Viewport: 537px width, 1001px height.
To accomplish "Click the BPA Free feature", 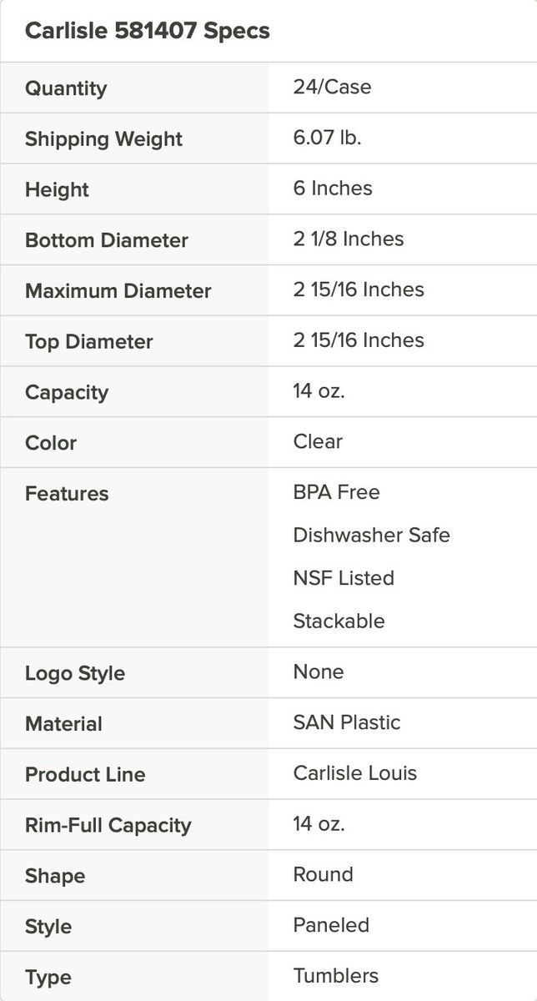I will 336,492.
